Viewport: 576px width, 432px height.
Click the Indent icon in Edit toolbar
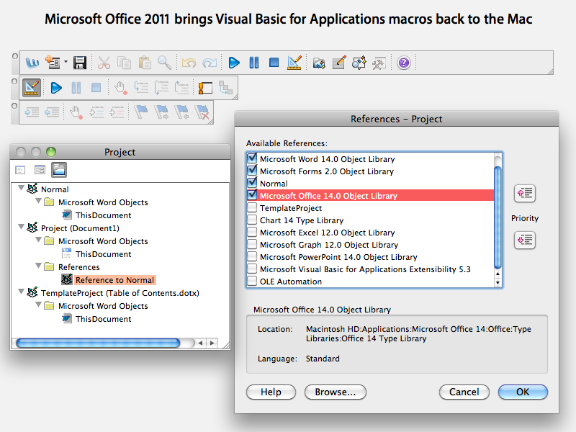[x=32, y=112]
